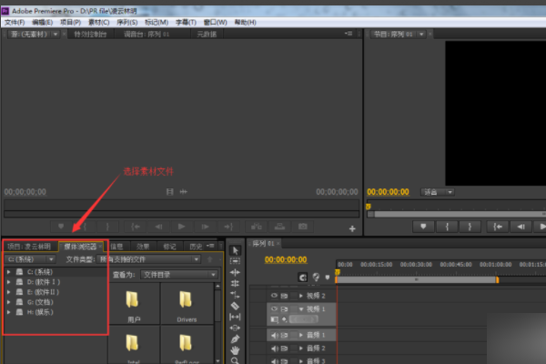Expand G: (文档) drive in tree
The image size is (546, 364).
[9, 302]
